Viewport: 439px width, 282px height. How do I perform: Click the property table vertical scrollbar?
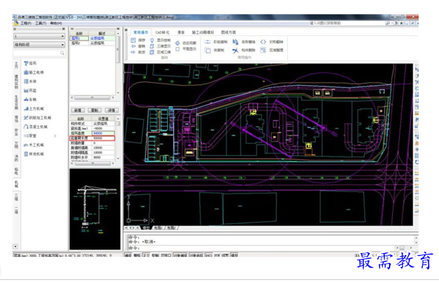(x=118, y=139)
